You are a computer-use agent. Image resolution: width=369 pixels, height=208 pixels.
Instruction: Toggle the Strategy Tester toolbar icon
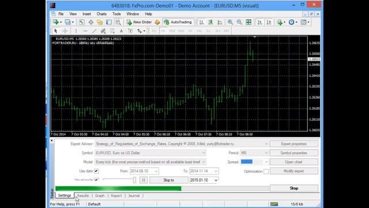[118, 22]
